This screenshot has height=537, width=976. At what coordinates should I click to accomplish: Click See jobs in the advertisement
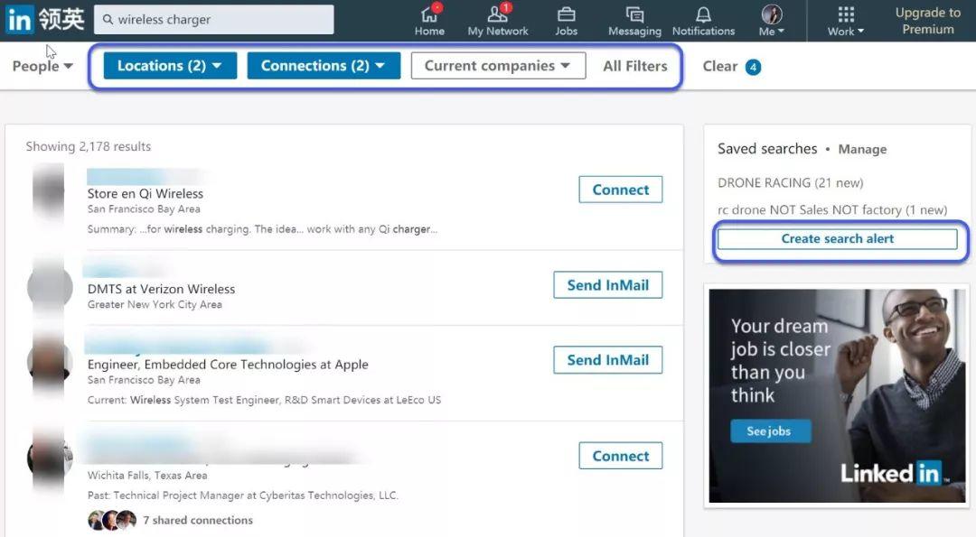(x=770, y=431)
